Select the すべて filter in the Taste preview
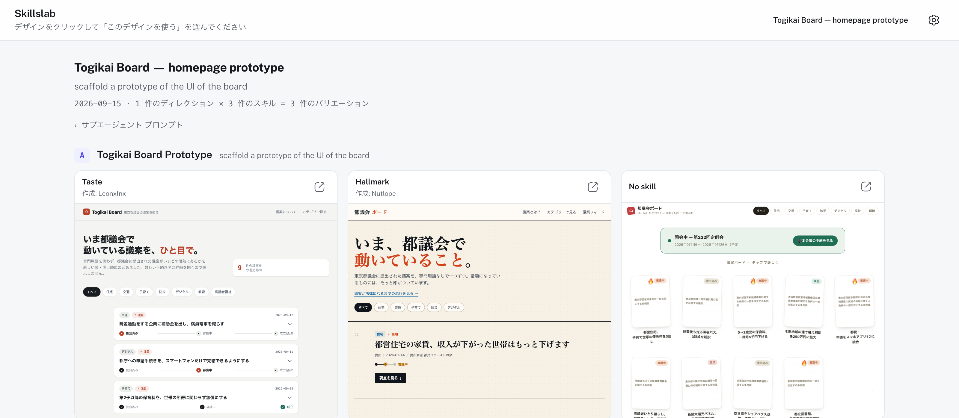The width and height of the screenshot is (959, 418). tap(92, 292)
